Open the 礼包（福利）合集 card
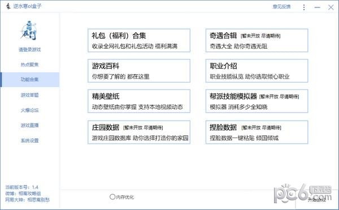This screenshot has height=210, width=339. pos(139,41)
